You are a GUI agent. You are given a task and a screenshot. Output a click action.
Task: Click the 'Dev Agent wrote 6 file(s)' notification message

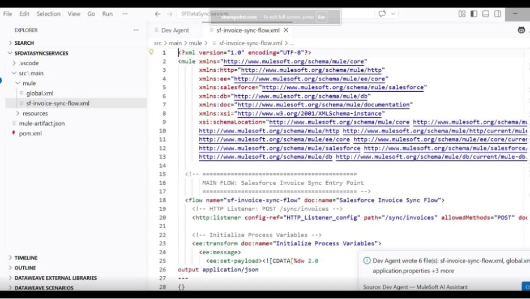451,266
